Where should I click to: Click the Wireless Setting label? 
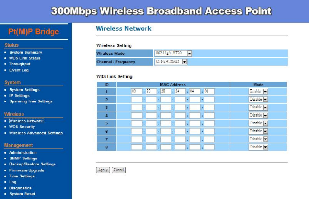tap(114, 45)
